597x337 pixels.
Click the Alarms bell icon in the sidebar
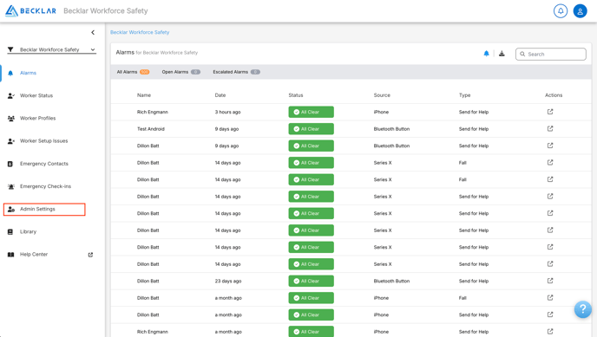point(10,73)
